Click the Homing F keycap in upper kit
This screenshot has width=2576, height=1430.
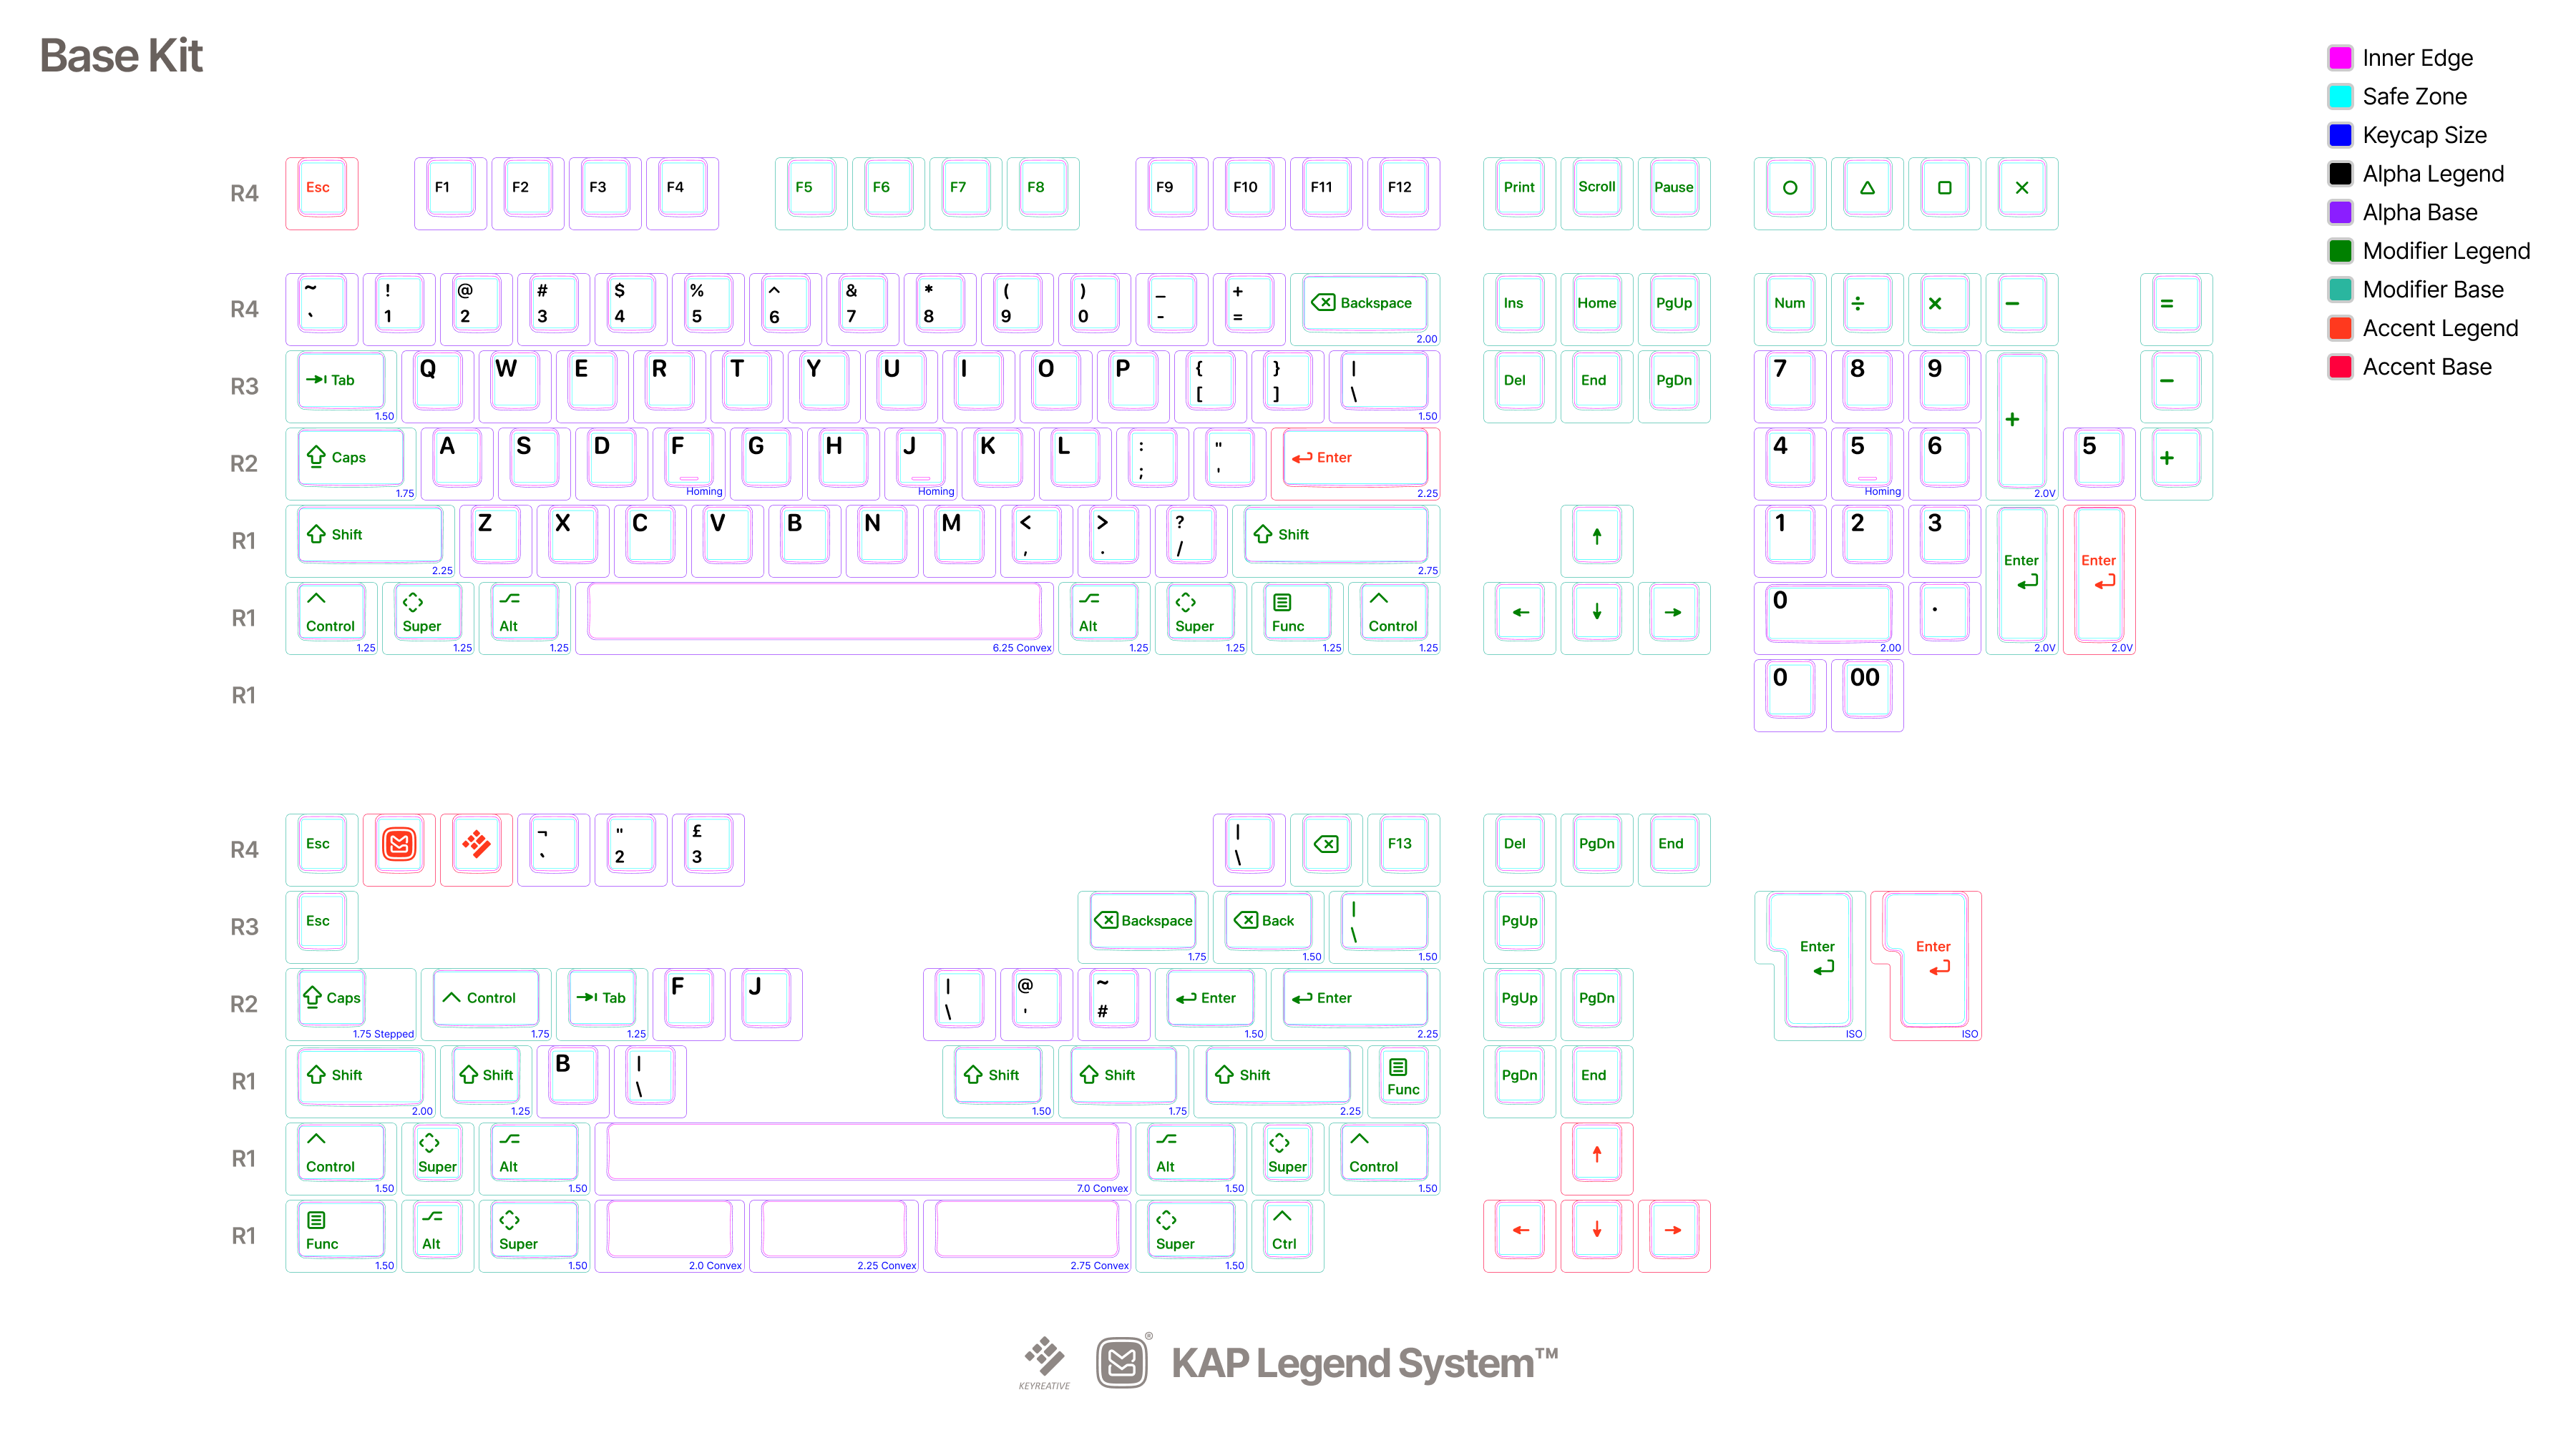pos(689,463)
